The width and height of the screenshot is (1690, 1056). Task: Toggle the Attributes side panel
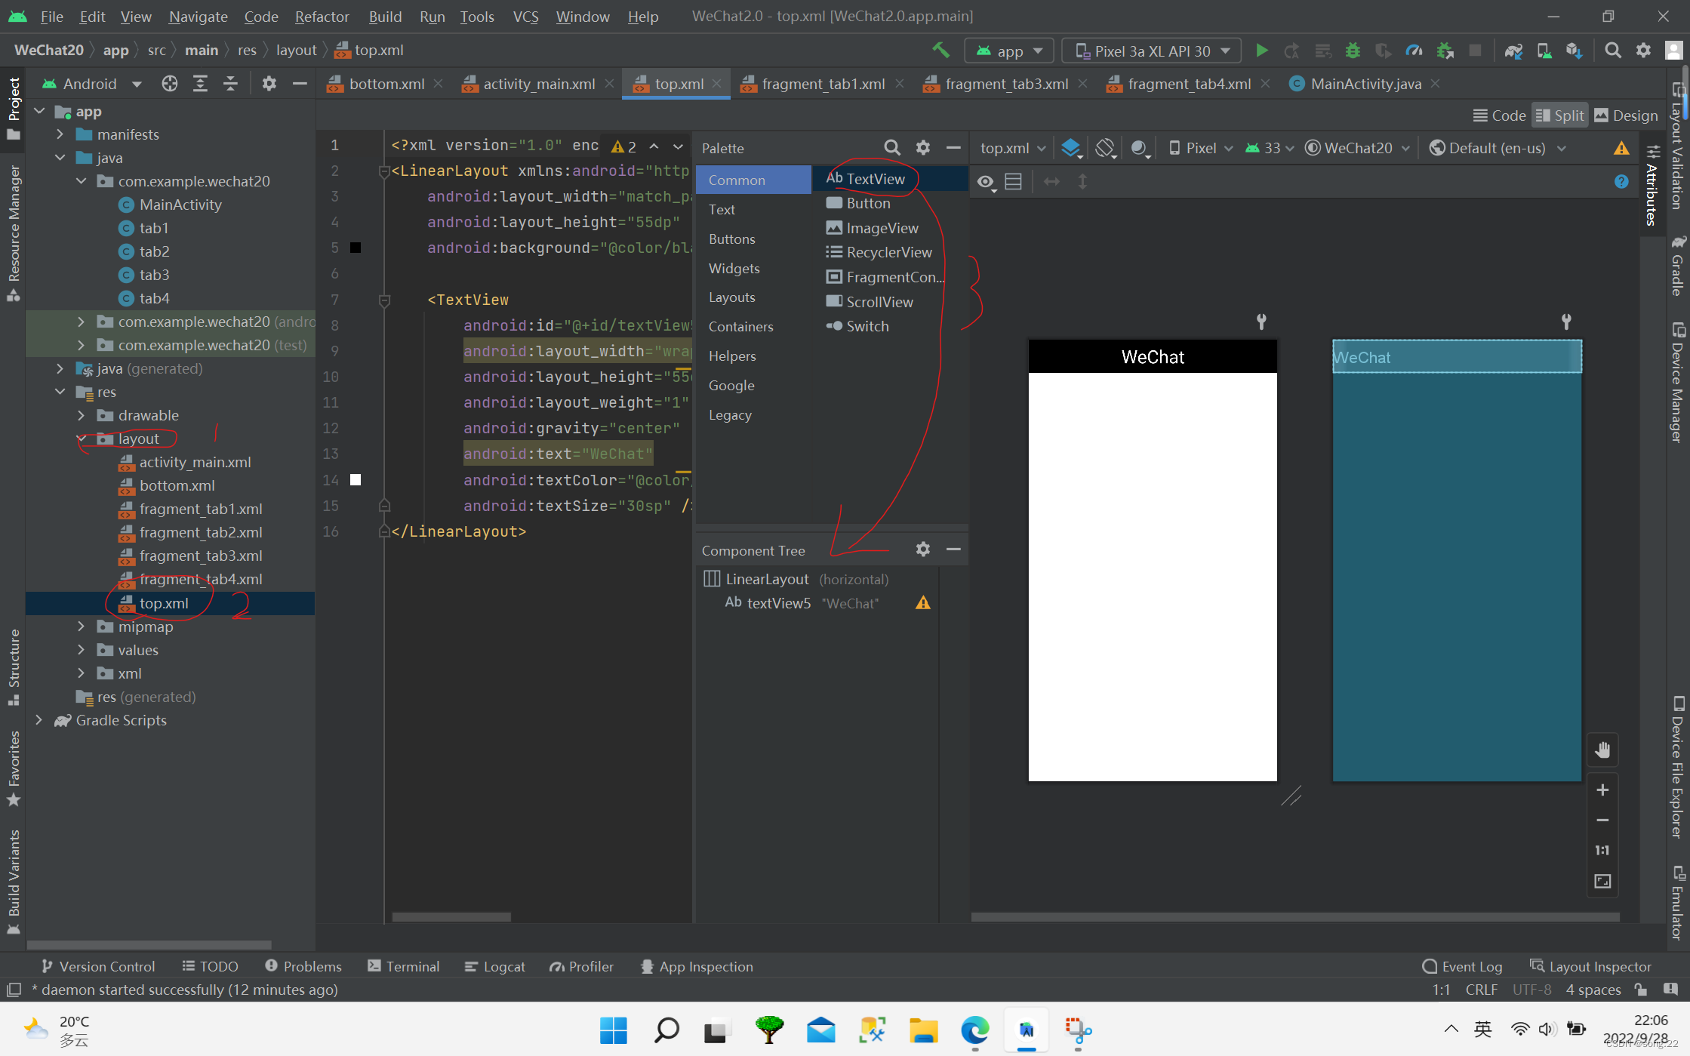(1652, 185)
